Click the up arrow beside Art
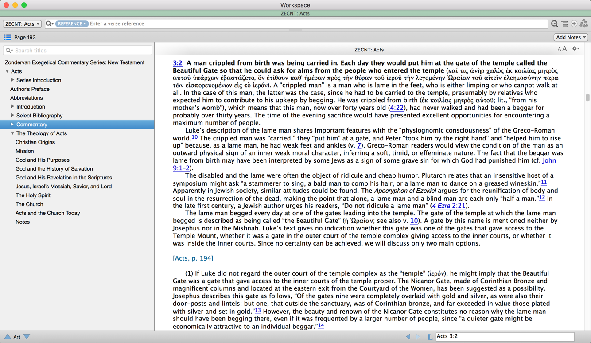Viewport: 591px width, 343px height. tap(8, 337)
